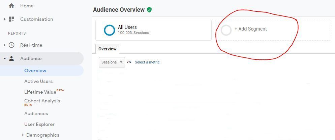Open Real-time reports
The width and height of the screenshot is (335, 140).
point(31,45)
